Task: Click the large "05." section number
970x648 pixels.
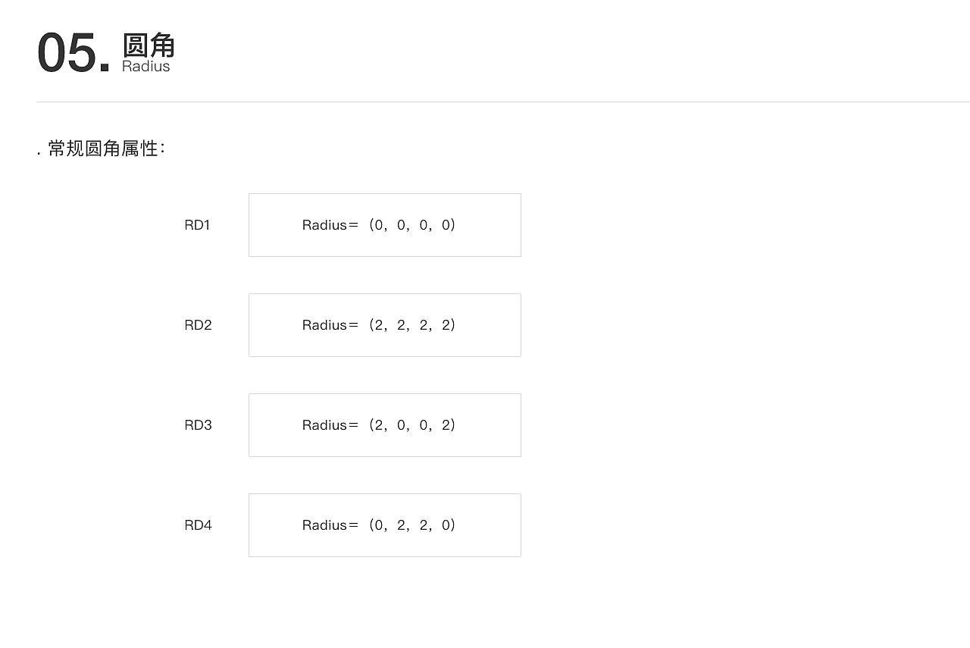Action: click(74, 53)
